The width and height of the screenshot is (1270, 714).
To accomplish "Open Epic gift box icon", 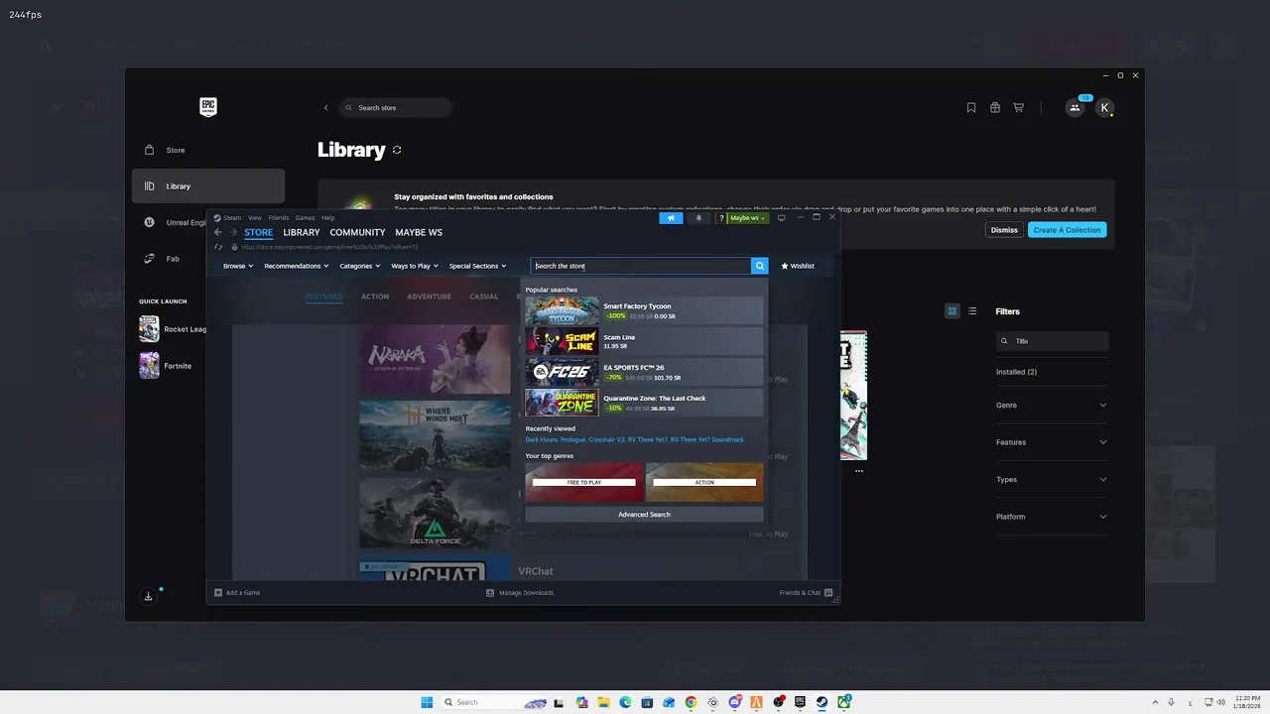I will (995, 107).
